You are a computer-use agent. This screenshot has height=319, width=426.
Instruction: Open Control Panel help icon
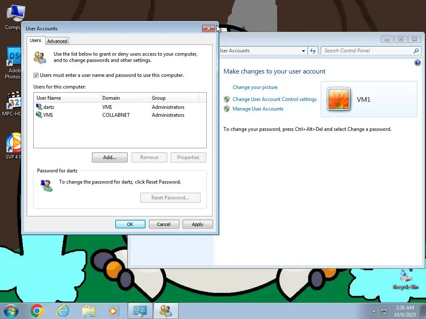pyautogui.click(x=417, y=63)
